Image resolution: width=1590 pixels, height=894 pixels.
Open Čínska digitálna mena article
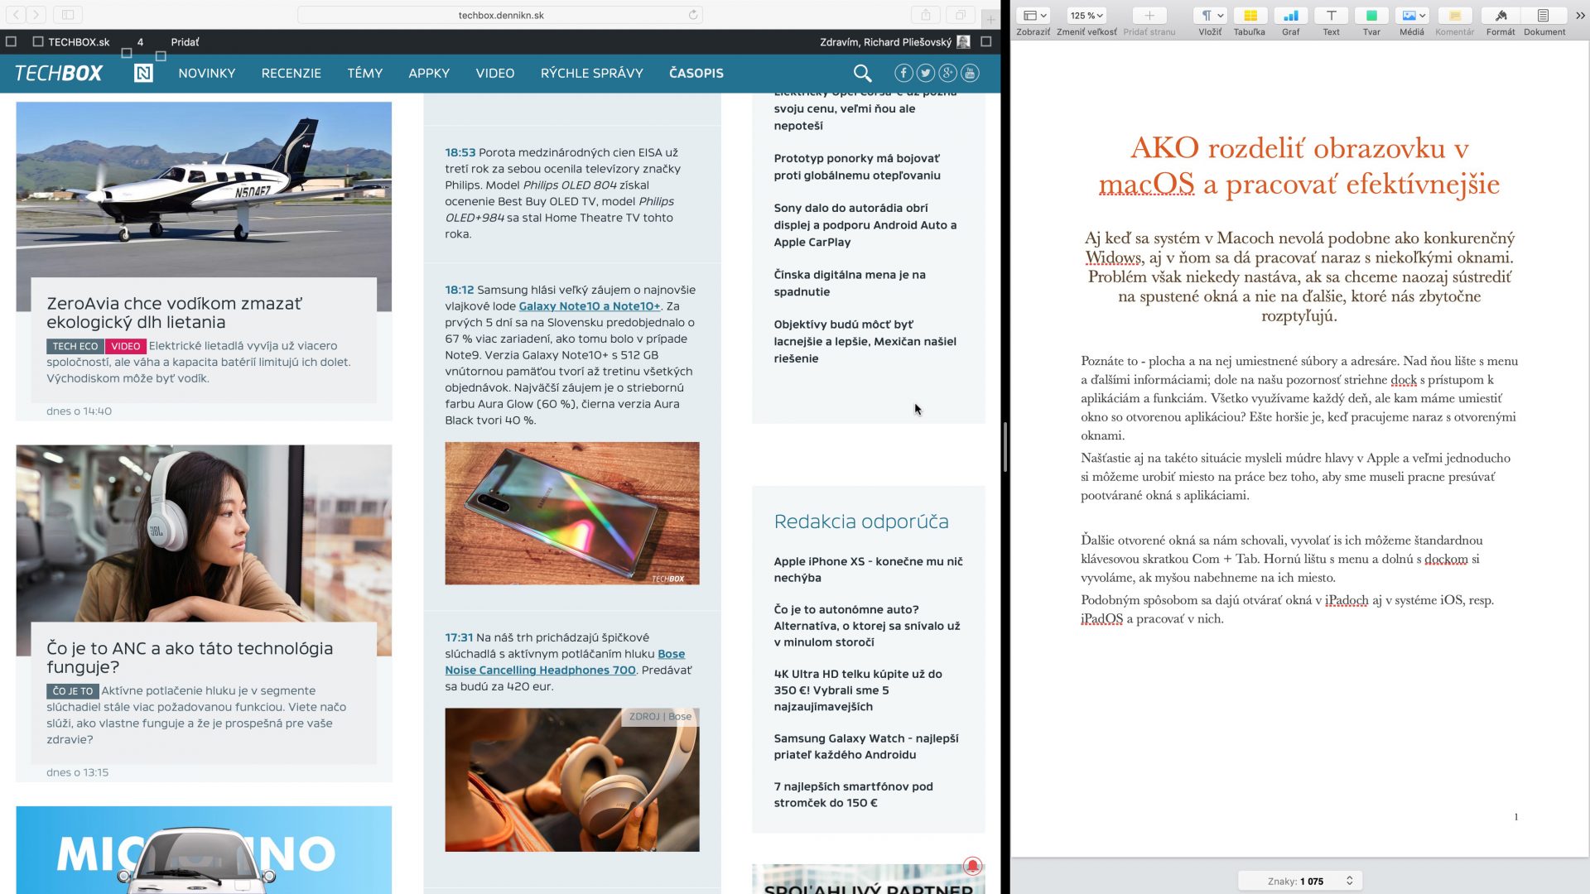click(x=850, y=283)
